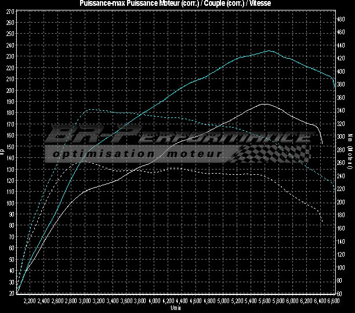Click the 200 value on the hp axis

pyautogui.click(x=10, y=90)
